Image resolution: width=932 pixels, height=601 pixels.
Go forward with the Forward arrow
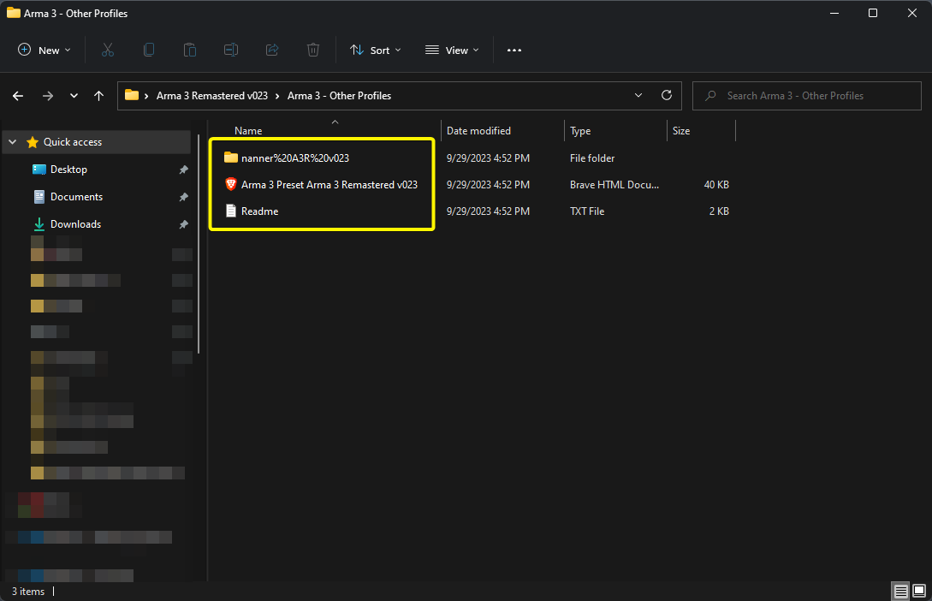coord(48,96)
